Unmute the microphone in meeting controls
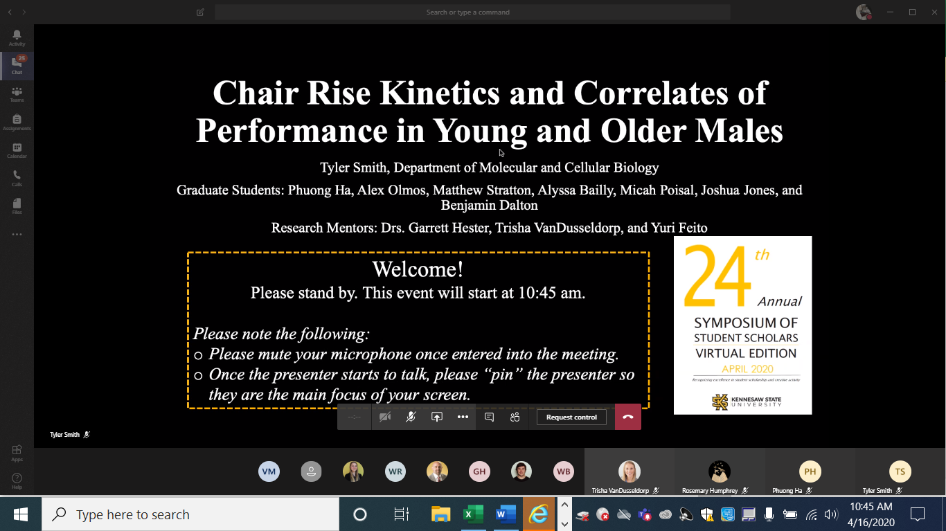The width and height of the screenshot is (946, 531). [411, 417]
